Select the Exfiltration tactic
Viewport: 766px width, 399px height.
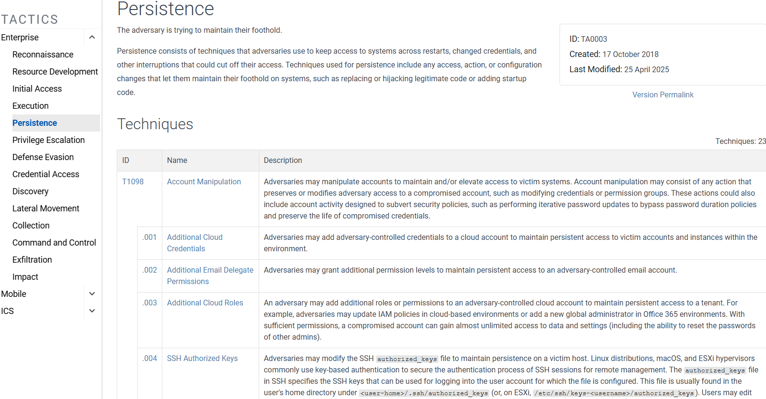[32, 260]
